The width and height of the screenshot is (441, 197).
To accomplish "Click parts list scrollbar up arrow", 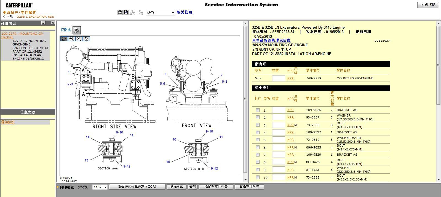I will pos(438,23).
